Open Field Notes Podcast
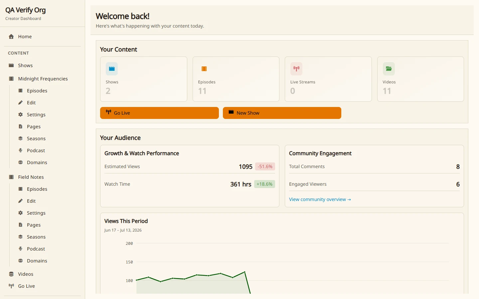This screenshot has width=479, height=299. click(x=47, y=249)
